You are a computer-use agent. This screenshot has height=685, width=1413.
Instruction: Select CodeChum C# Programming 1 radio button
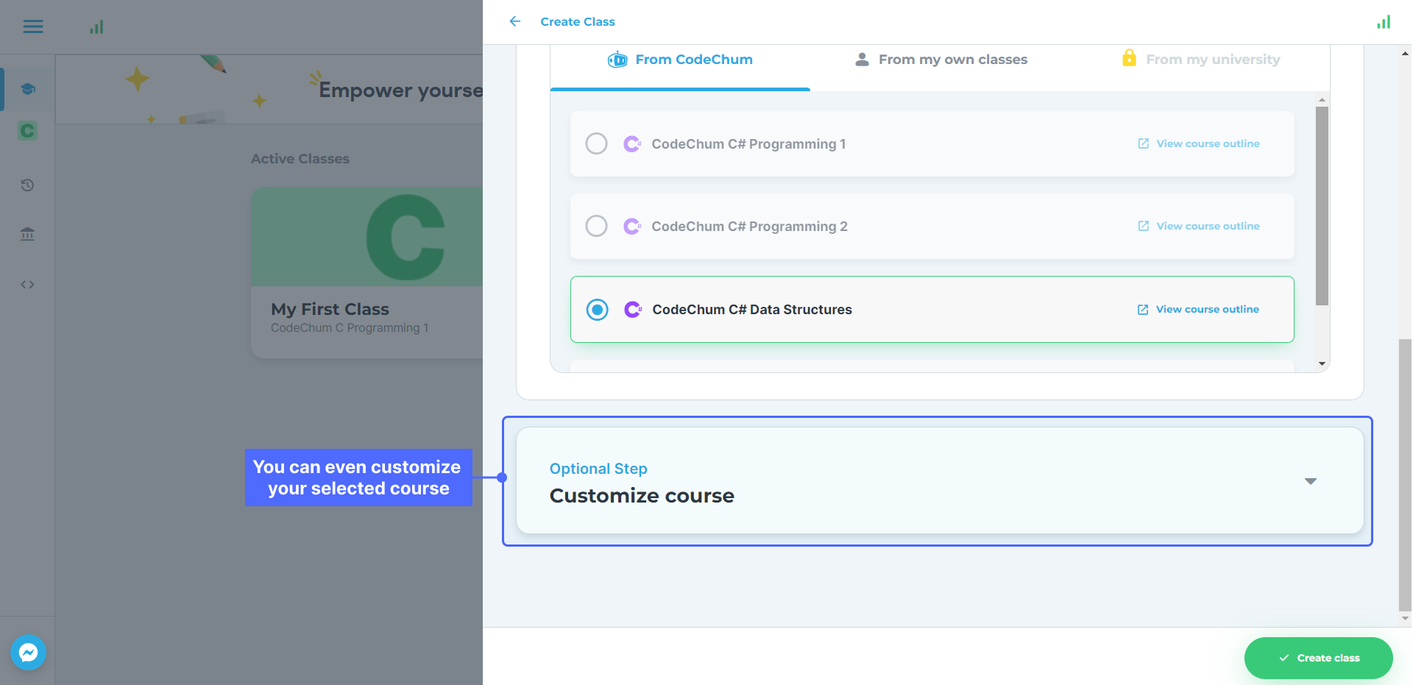tap(596, 143)
